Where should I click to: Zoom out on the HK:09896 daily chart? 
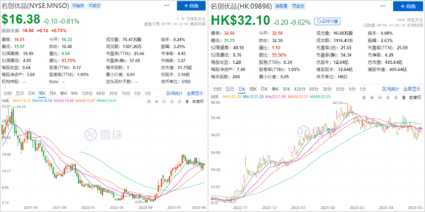pyautogui.click(x=380, y=97)
